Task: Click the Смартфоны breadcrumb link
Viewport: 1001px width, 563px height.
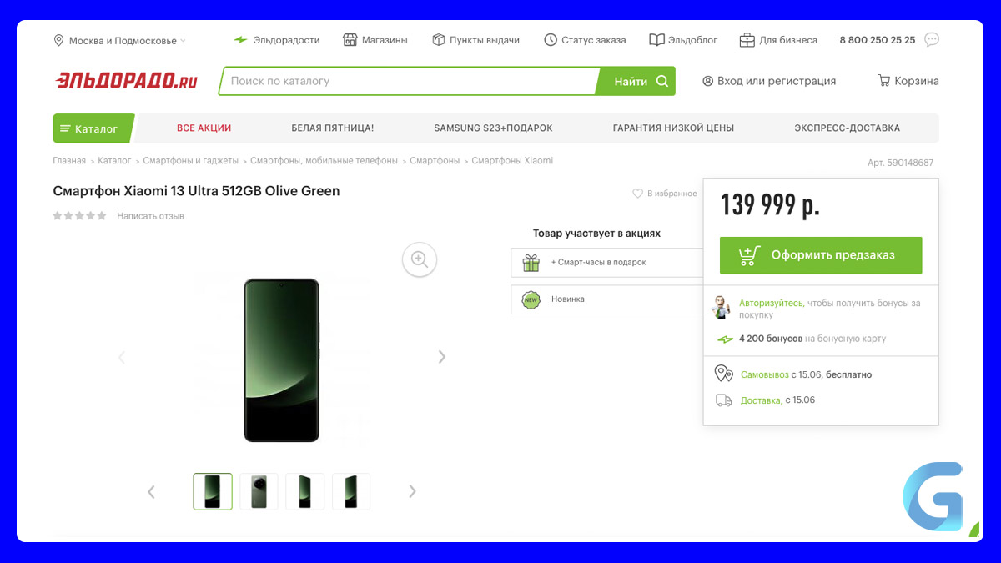Action: (x=435, y=161)
